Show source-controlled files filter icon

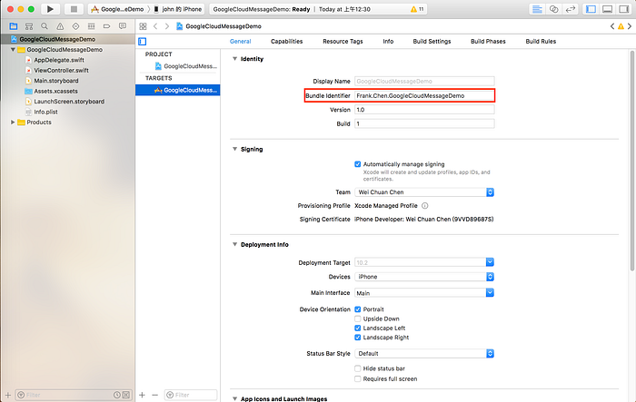point(126,395)
